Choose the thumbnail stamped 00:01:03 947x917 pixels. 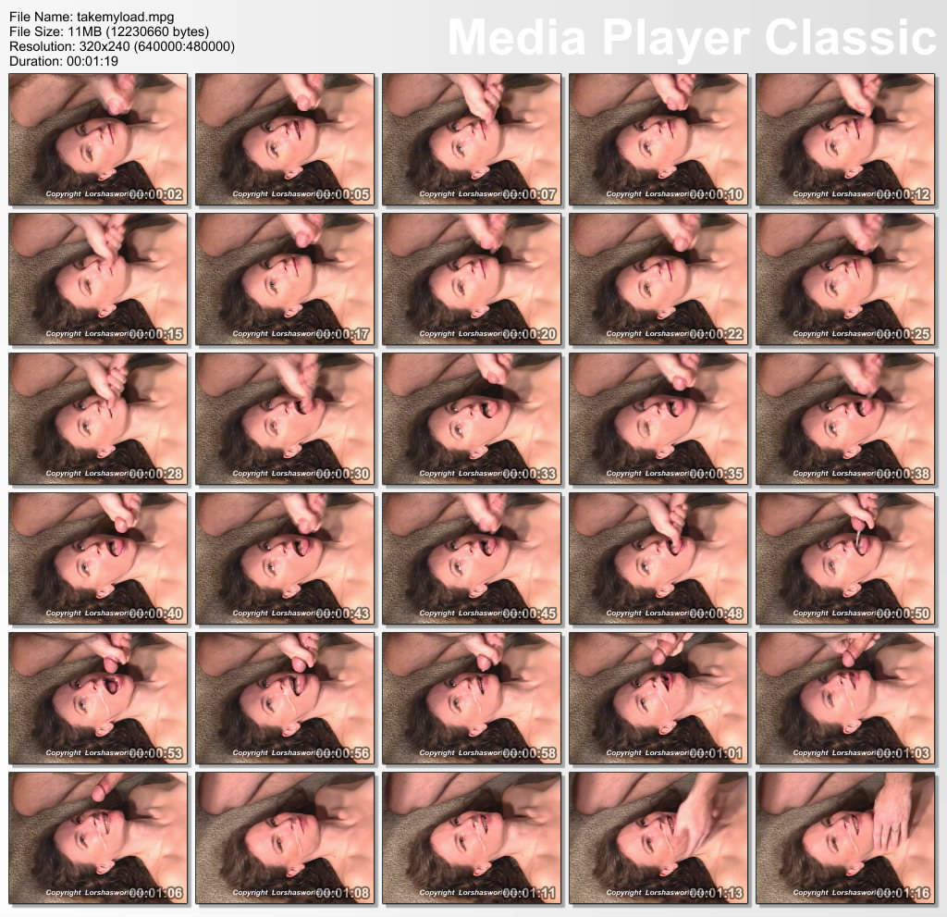pyautogui.click(x=844, y=698)
